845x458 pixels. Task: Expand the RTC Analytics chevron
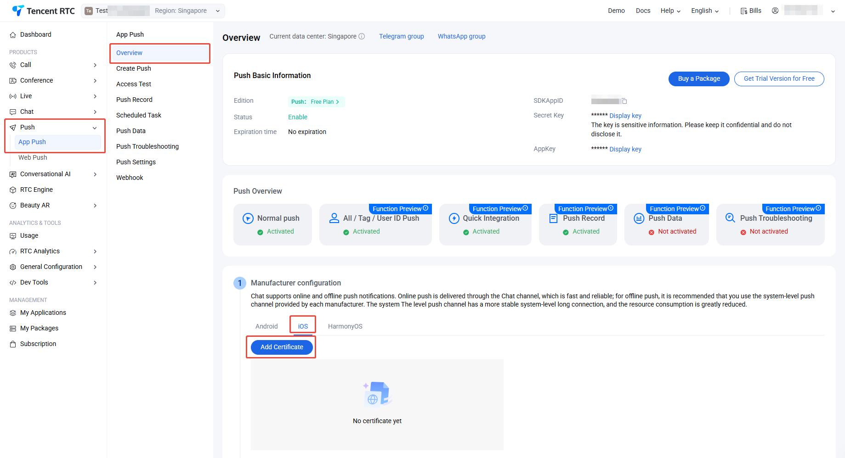95,251
